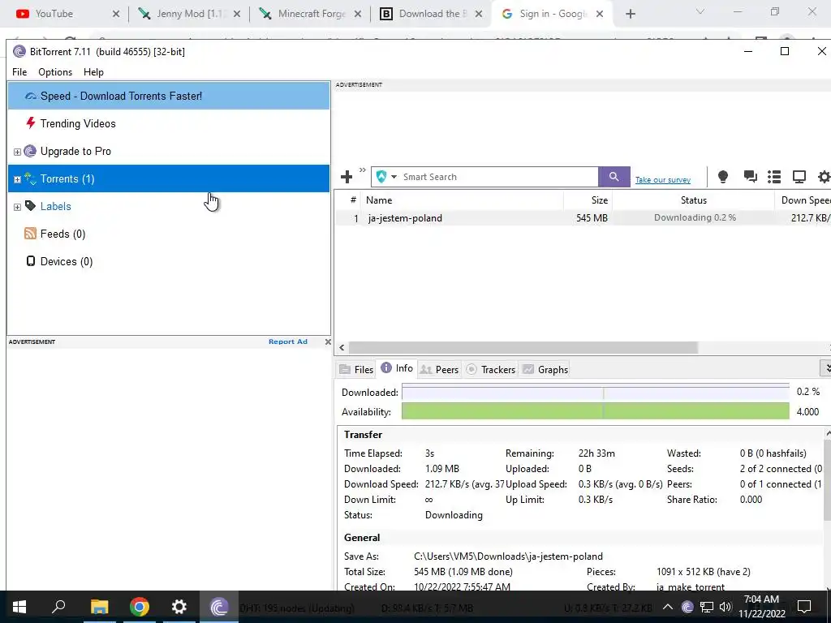Sort torrents by the Name column header
831x623 pixels.
462,200
